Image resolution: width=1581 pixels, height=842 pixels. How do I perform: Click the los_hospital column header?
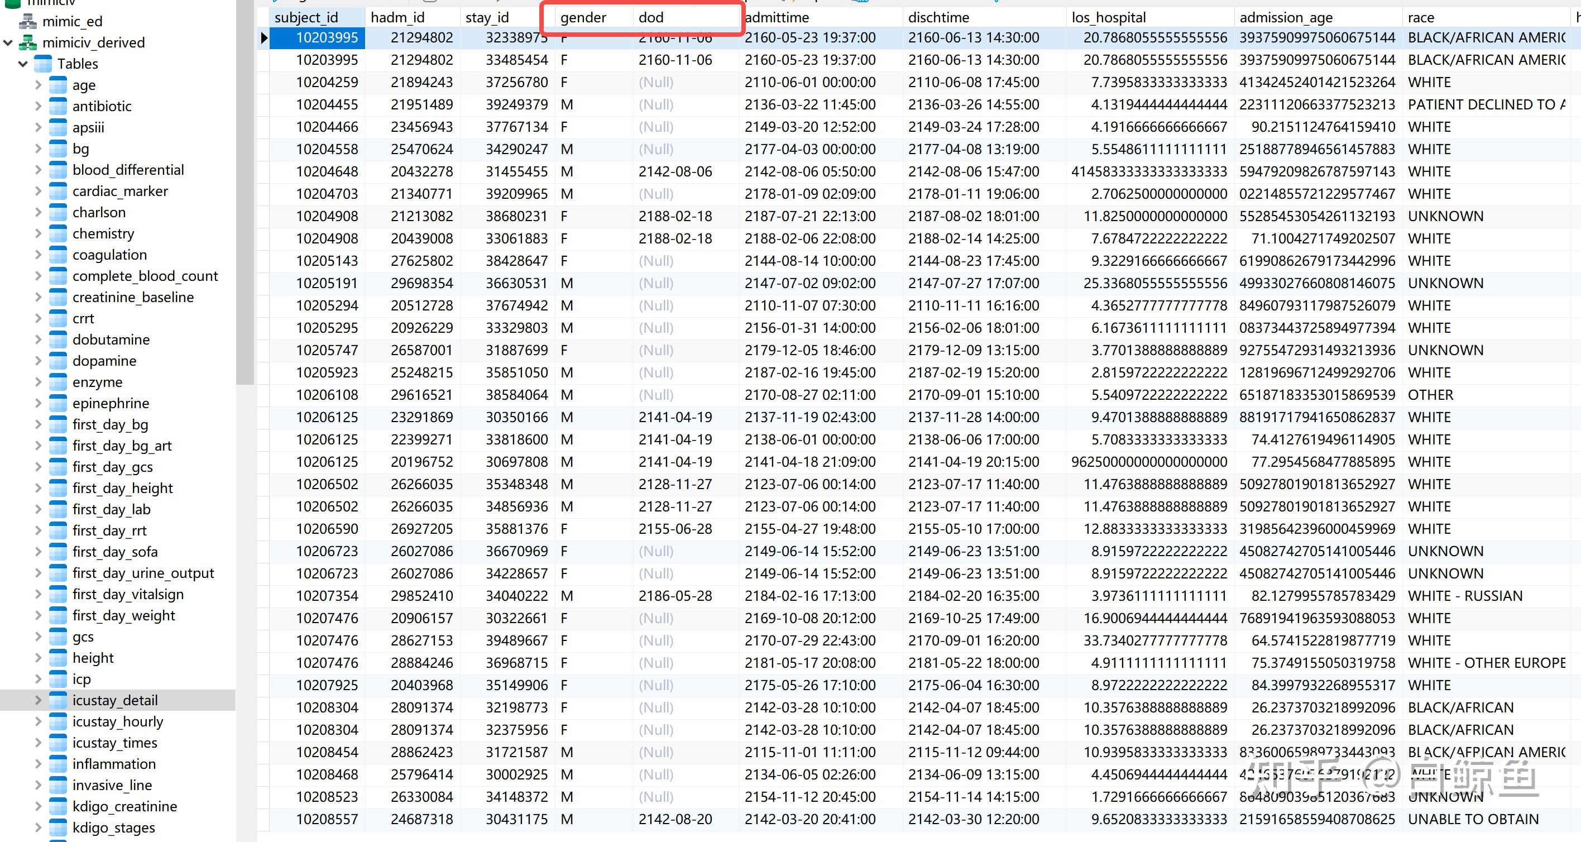(1108, 17)
